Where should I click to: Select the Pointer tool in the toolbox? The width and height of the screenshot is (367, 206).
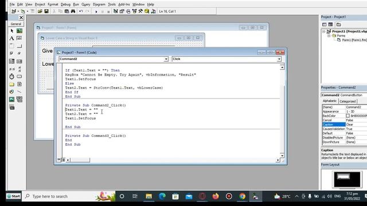[11, 31]
